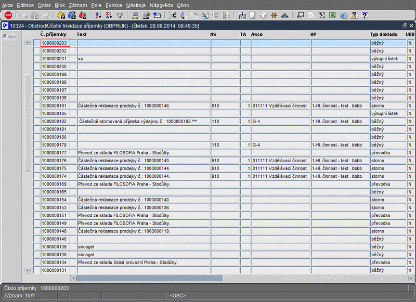Click the help icon with question mark and figures

pyautogui.click(x=354, y=16)
